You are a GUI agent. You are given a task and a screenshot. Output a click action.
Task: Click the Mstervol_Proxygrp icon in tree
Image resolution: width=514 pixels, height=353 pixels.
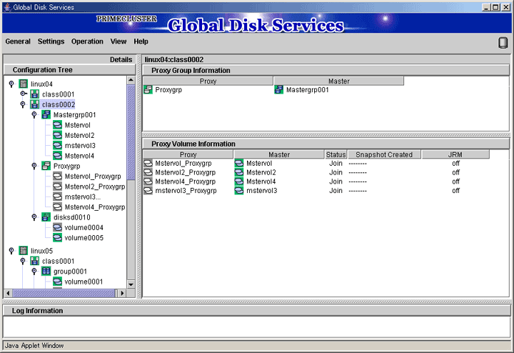[57, 176]
